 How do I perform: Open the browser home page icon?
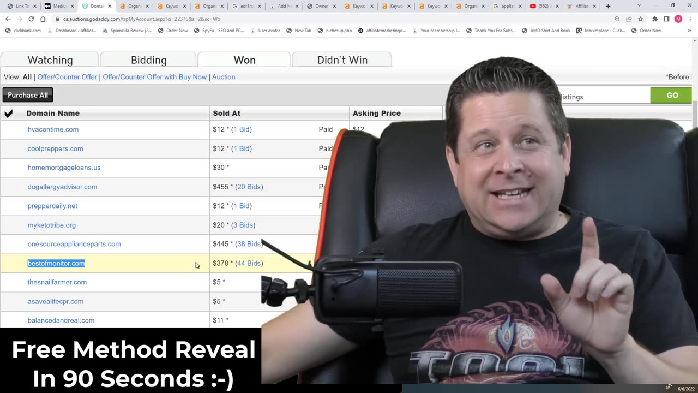pos(43,19)
